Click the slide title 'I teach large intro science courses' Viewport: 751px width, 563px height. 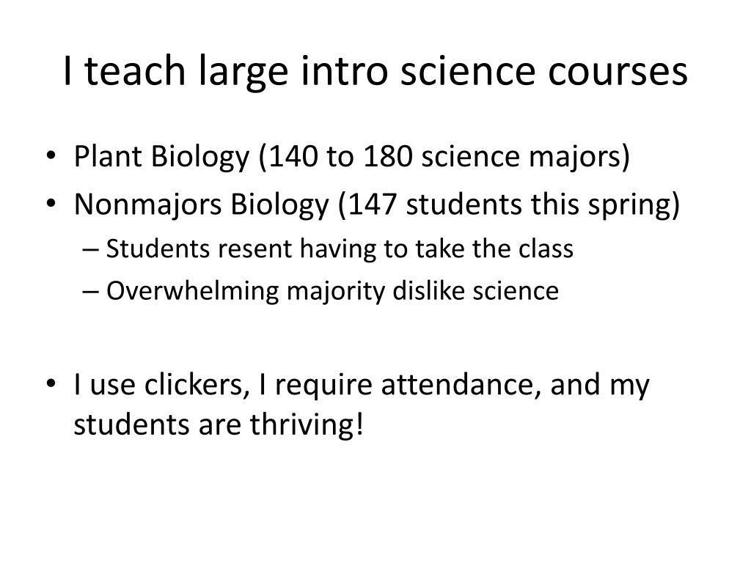click(375, 72)
